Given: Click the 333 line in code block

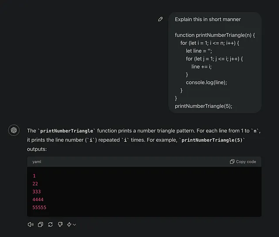Looking at the screenshot, I should [37, 192].
